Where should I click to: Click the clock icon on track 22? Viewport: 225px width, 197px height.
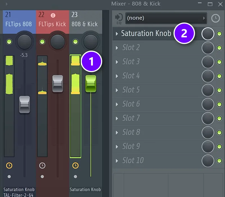[42, 165]
